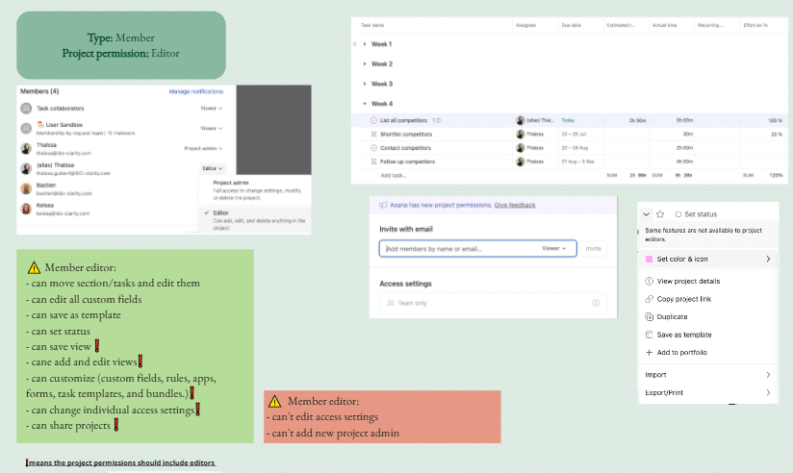
Task: Click the Give feedback link
Action: pyautogui.click(x=515, y=205)
